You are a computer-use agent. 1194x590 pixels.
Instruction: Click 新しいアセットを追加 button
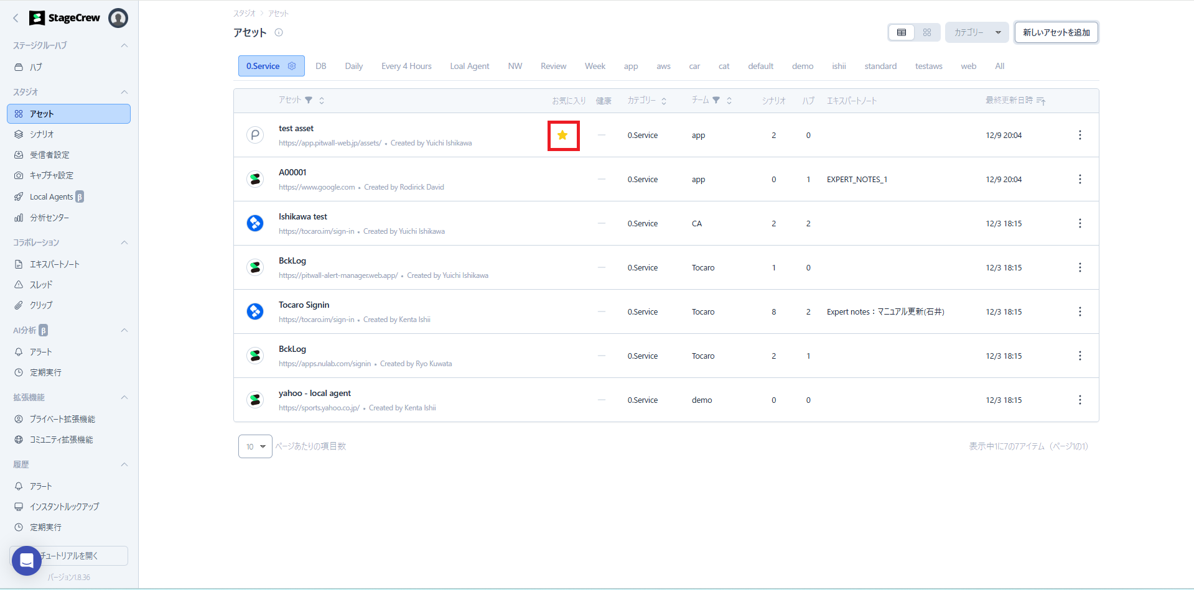tap(1056, 32)
